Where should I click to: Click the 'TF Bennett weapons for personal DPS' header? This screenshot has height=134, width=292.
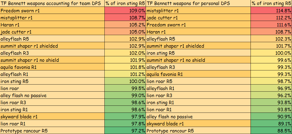198,4
